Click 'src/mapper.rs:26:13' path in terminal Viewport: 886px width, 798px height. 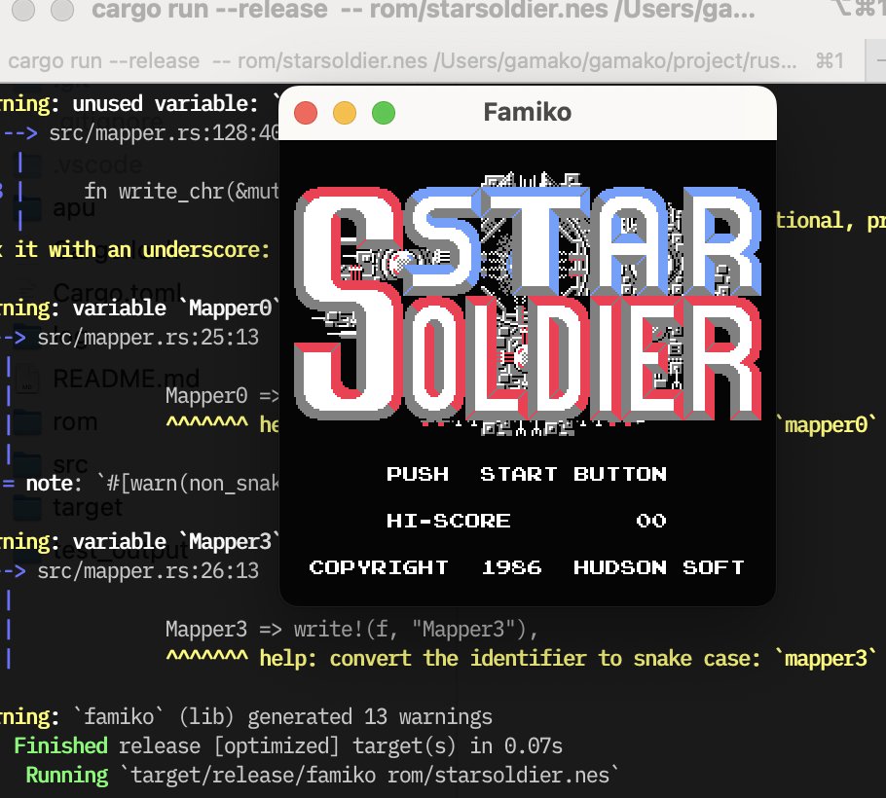coord(148,571)
